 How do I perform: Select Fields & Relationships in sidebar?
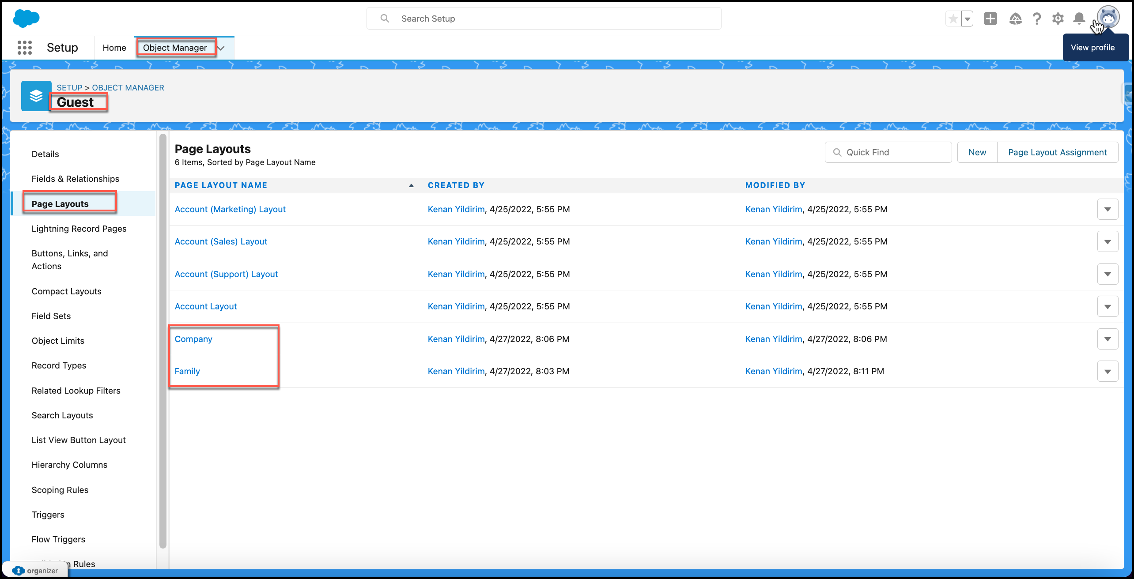tap(76, 179)
